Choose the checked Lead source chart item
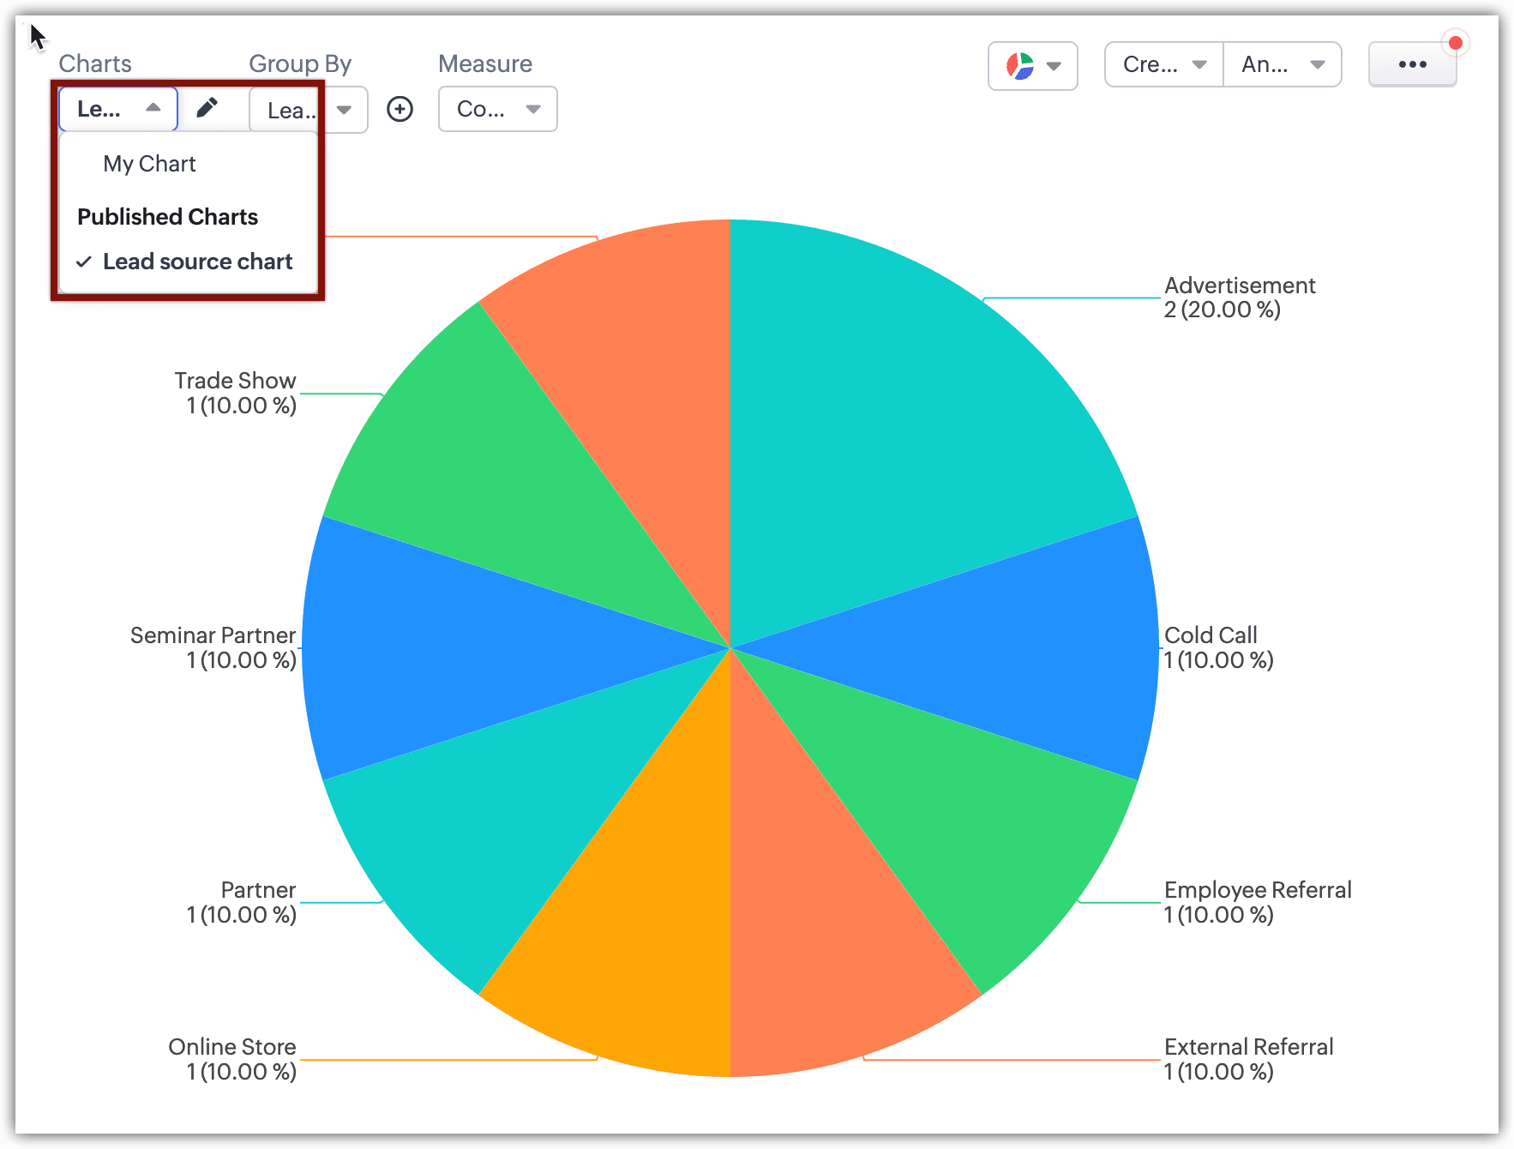 (197, 262)
